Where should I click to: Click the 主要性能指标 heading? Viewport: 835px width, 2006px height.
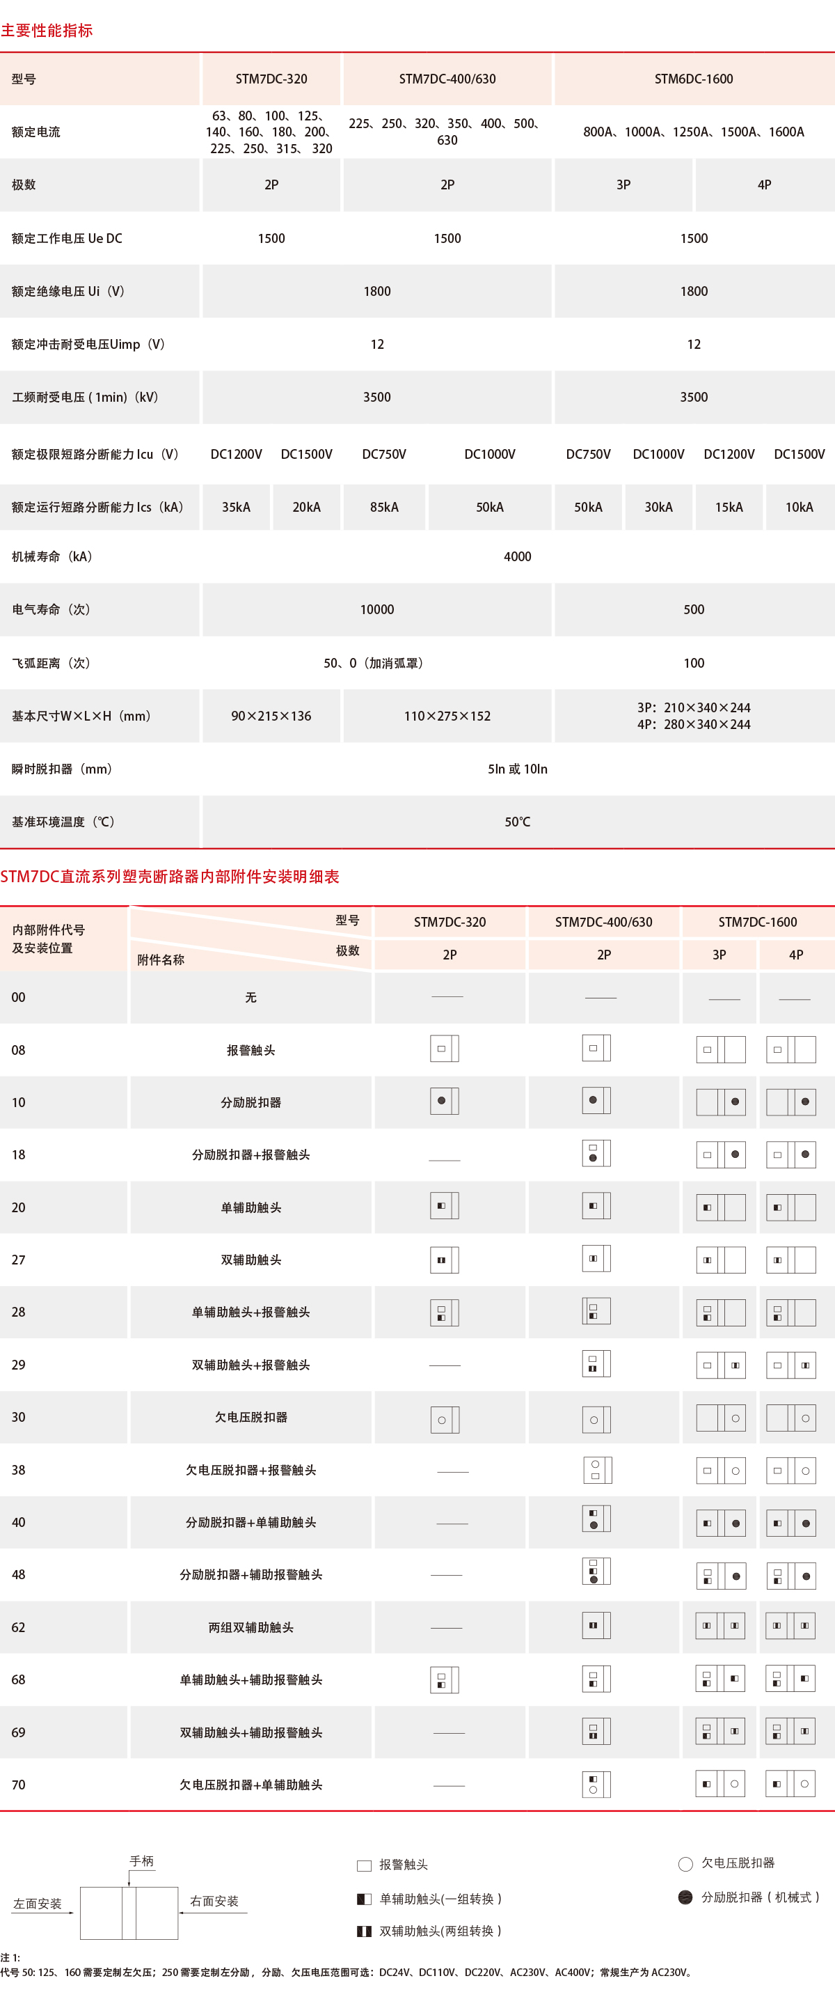tap(47, 31)
